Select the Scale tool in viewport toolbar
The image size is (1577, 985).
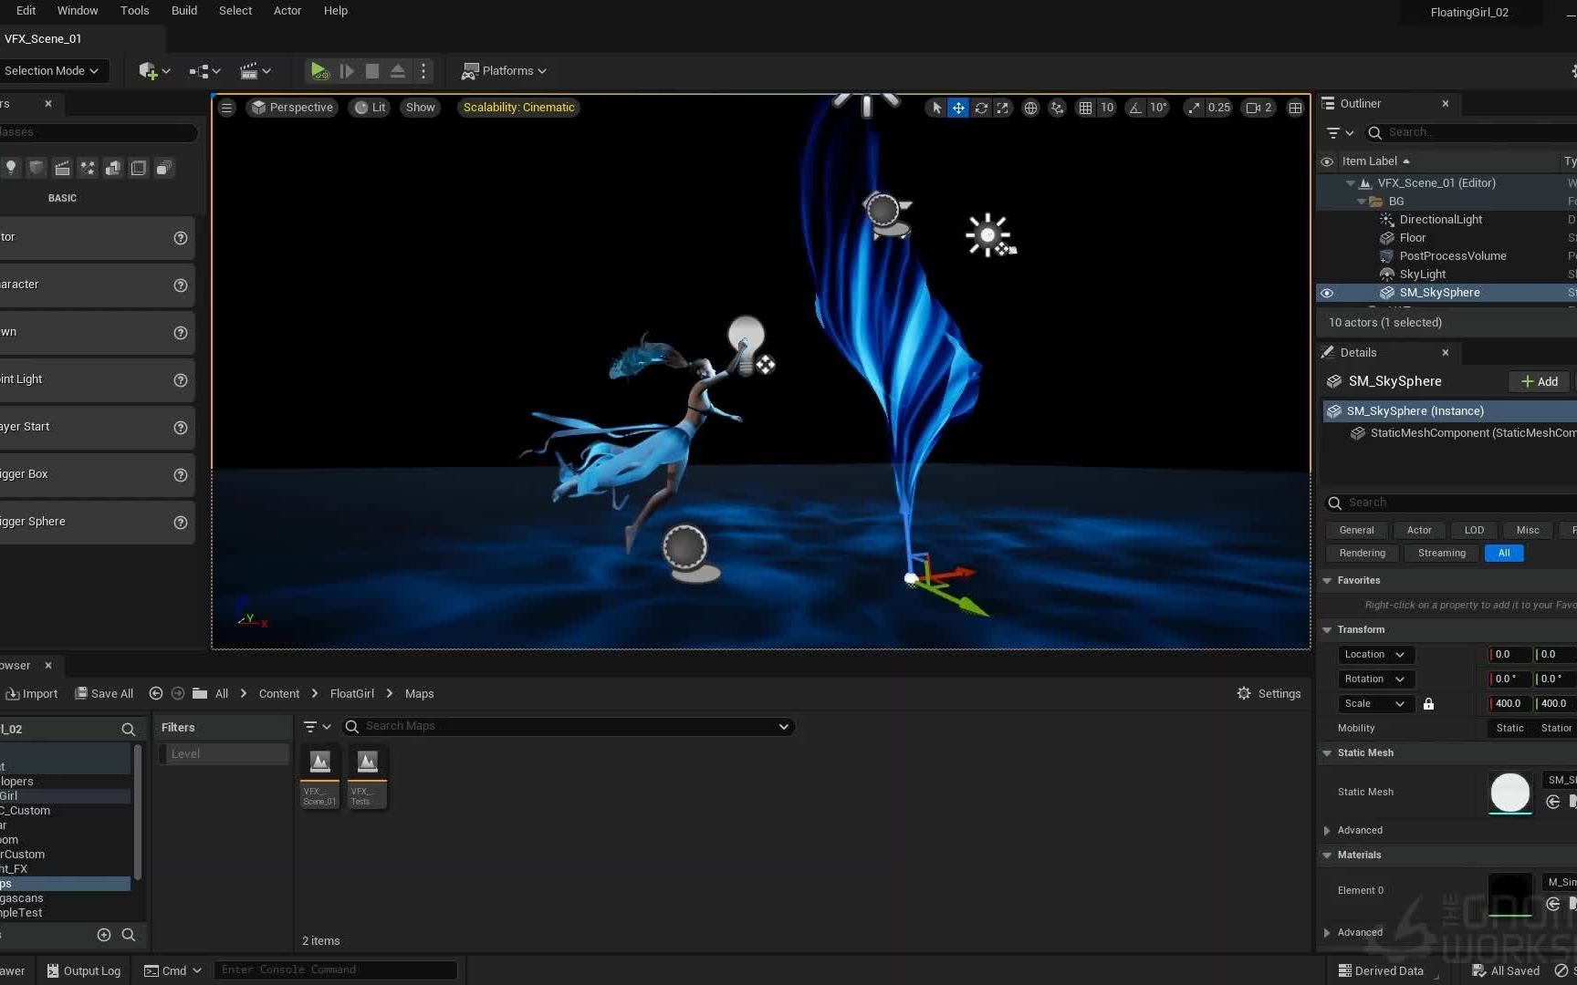(1003, 108)
